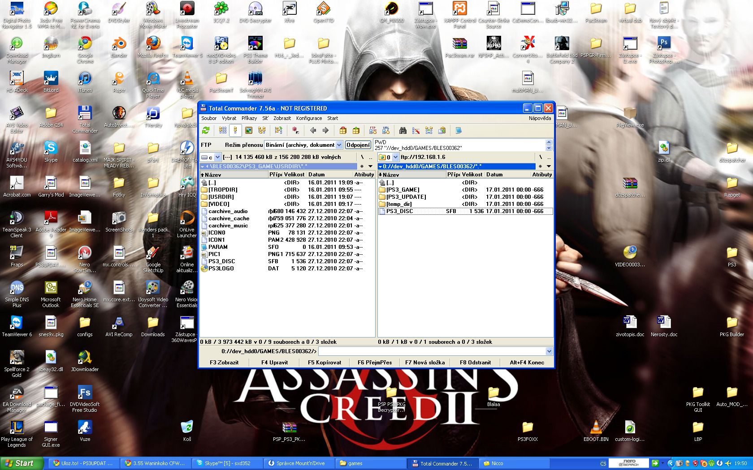Click the FTP log scroll down arrow
This screenshot has height=470, width=753.
[549, 148]
